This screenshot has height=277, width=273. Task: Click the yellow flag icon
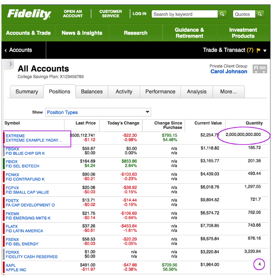[258, 50]
